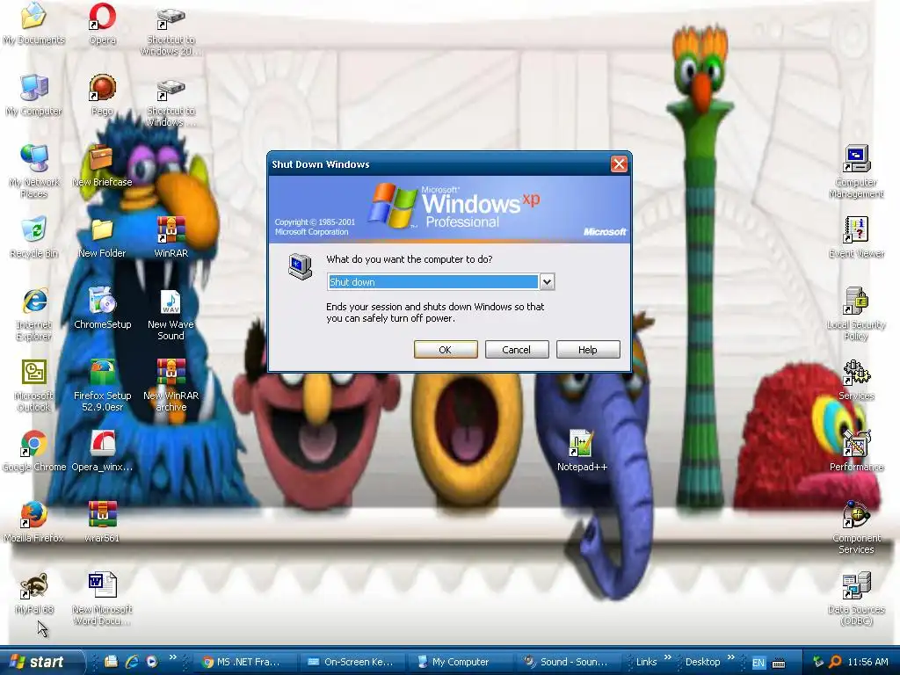Cancel the Shut Down Windows dialog
900x675 pixels.
517,350
